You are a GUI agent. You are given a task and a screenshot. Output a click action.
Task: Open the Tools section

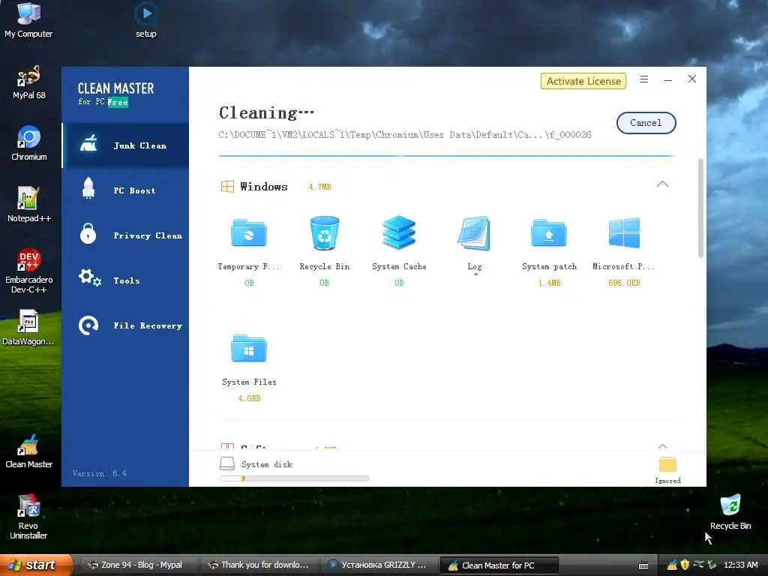point(125,280)
